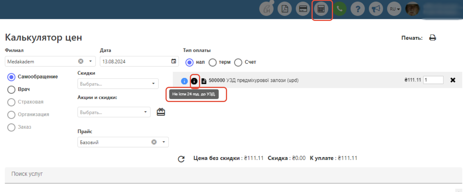This screenshot has height=192, width=463.
Task: Open the Акции и скидки dropdown
Action: click(x=114, y=112)
